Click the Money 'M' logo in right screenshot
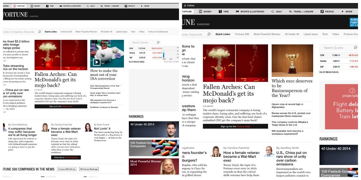The image size is (361, 180). click(200, 11)
